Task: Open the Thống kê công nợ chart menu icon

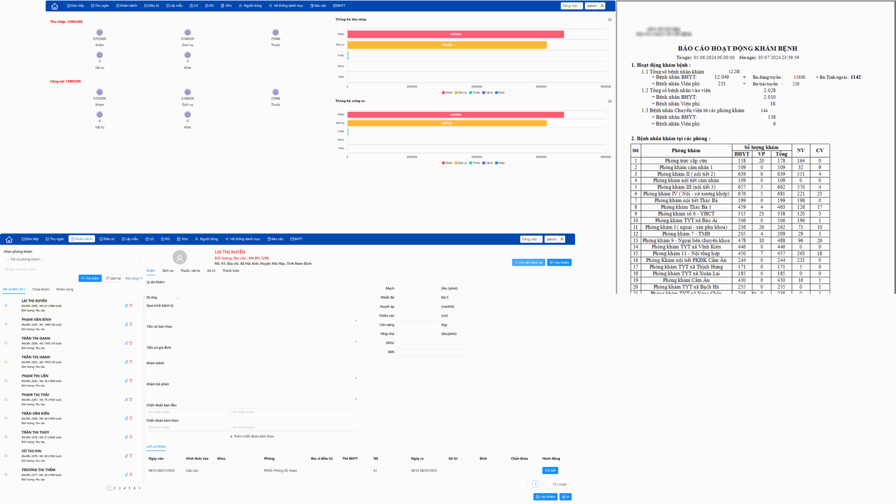Action: point(609,101)
